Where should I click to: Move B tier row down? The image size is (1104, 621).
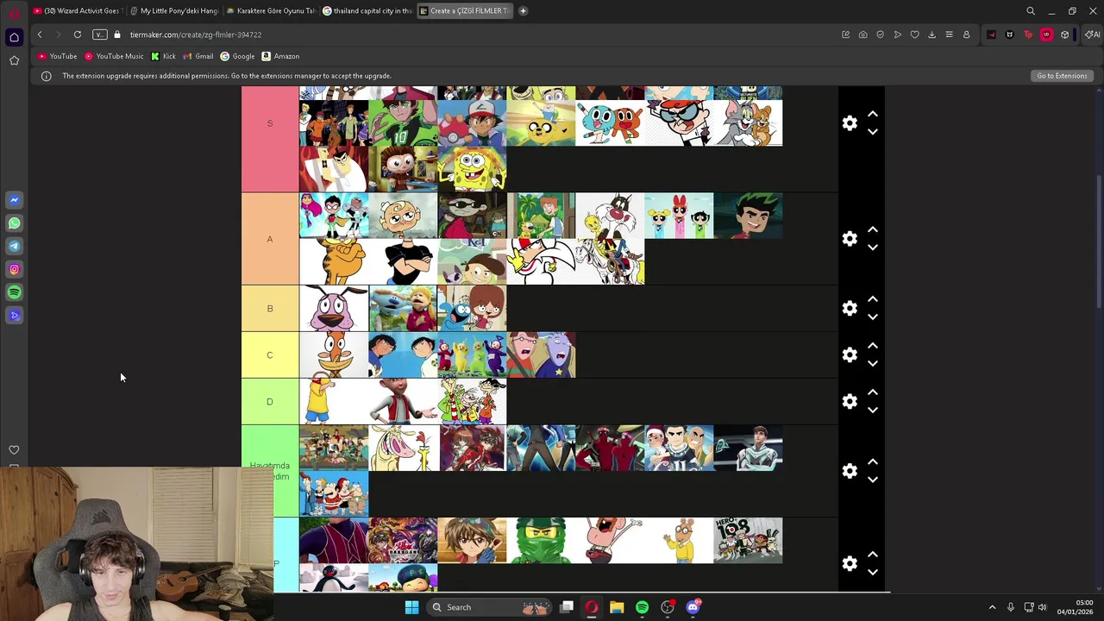click(x=873, y=317)
